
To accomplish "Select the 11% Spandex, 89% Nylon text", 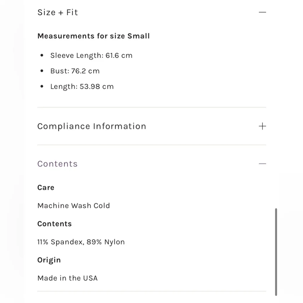I will point(81,242).
